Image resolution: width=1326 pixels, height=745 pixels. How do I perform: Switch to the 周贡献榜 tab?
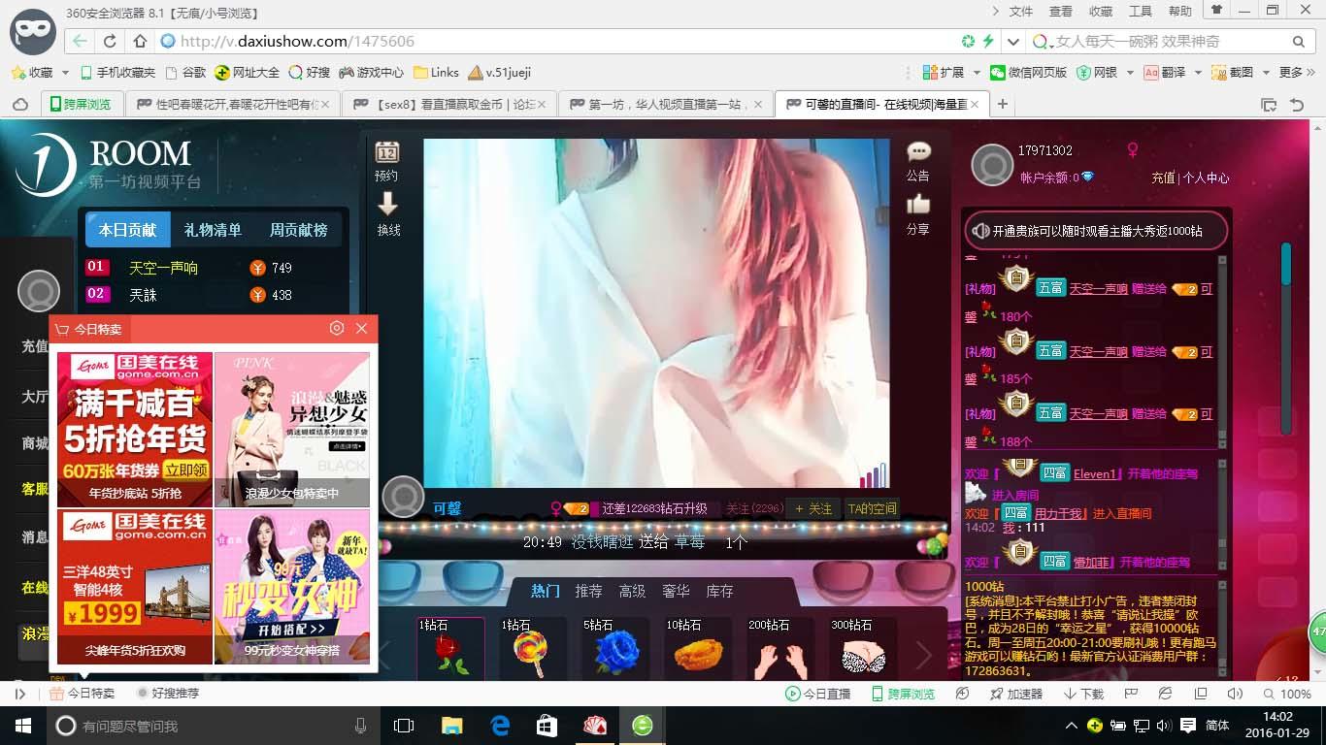pos(299,230)
